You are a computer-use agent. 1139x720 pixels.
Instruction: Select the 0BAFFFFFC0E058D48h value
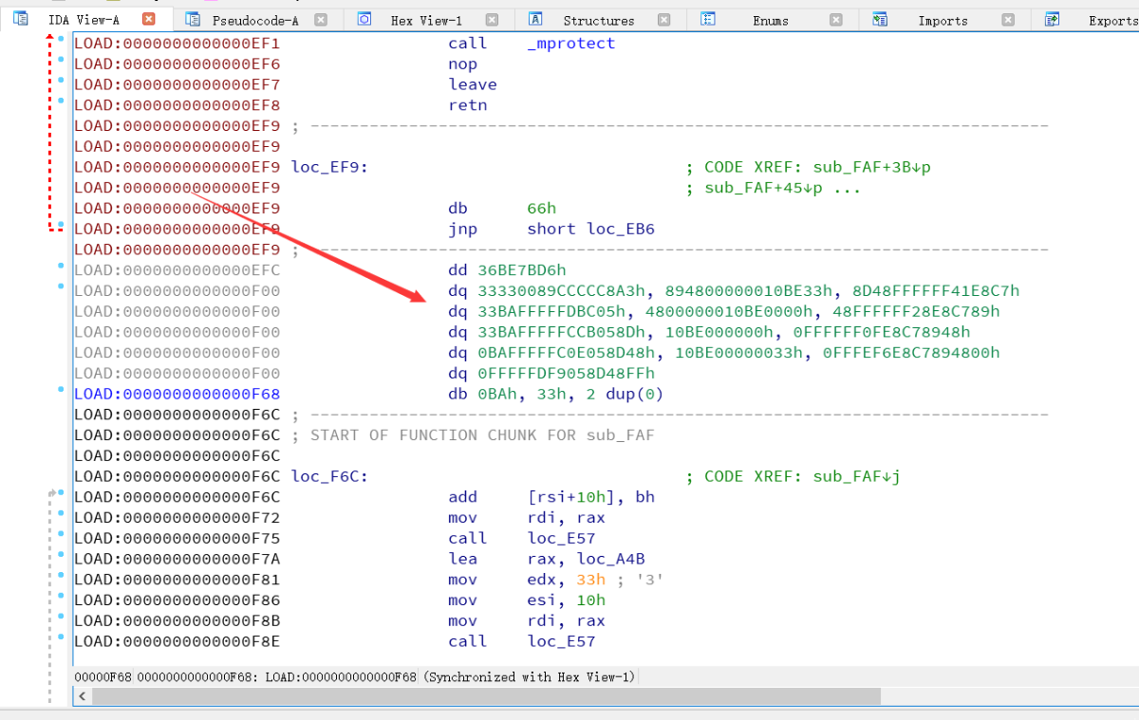pos(567,353)
